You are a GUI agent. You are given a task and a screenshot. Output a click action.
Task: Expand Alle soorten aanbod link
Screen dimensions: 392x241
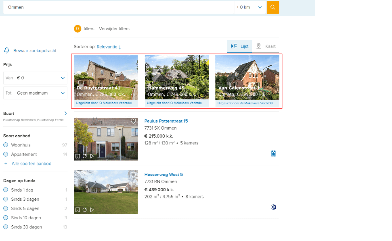[31, 163]
